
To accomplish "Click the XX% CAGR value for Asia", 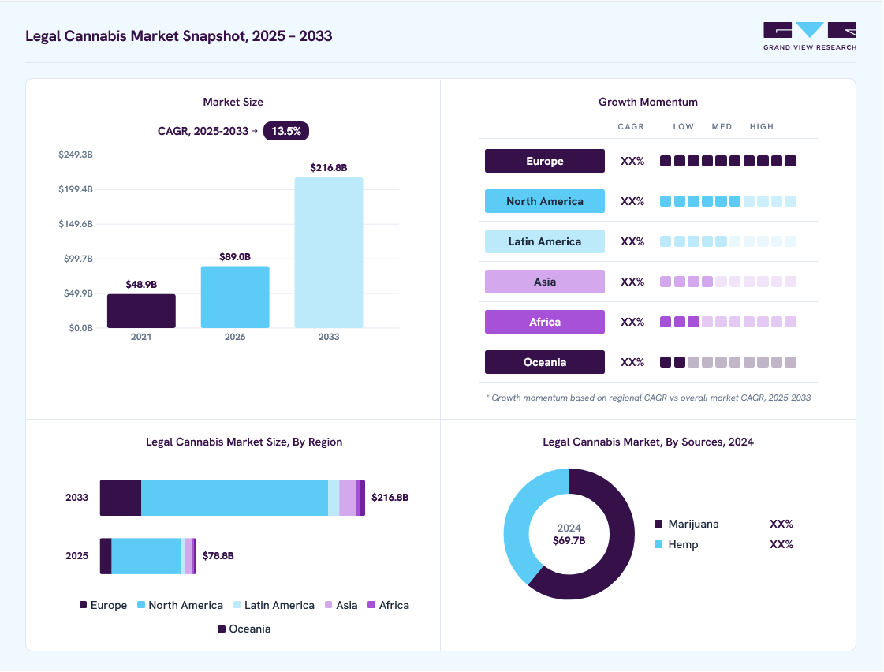I will pyautogui.click(x=632, y=282).
